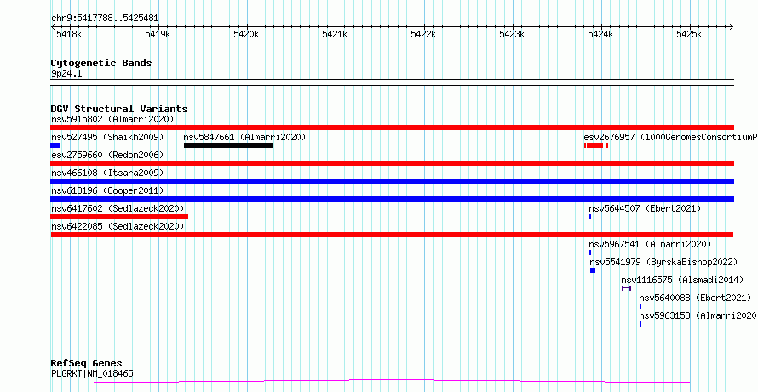Screen dimensions: 758x392
Task: Click the nsv5963158 (Almarri2020) label
Action: [698, 315]
